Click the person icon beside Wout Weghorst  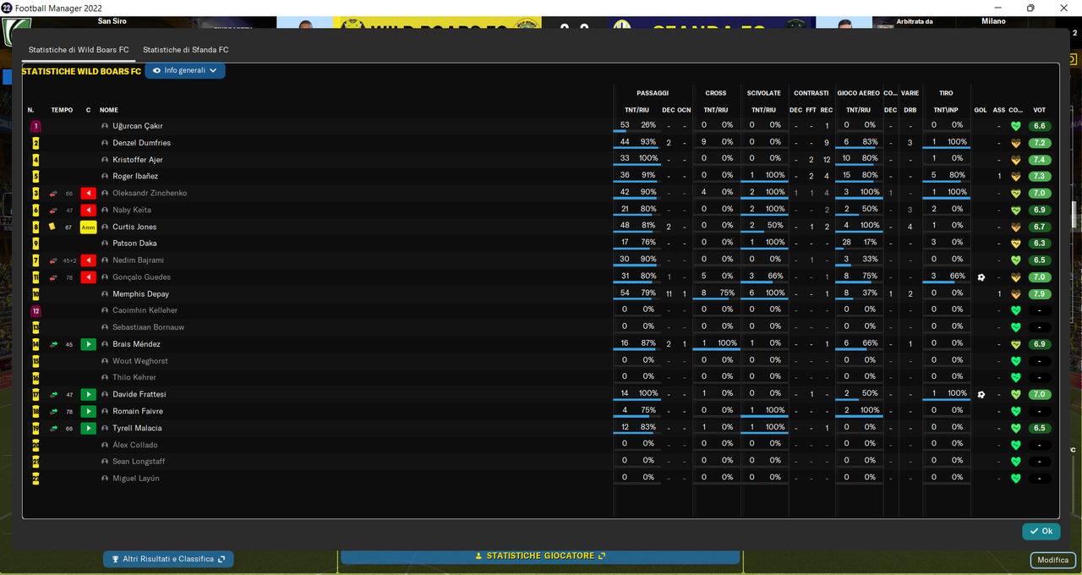(105, 361)
